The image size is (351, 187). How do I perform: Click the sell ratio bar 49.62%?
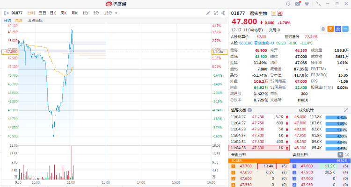point(320,161)
